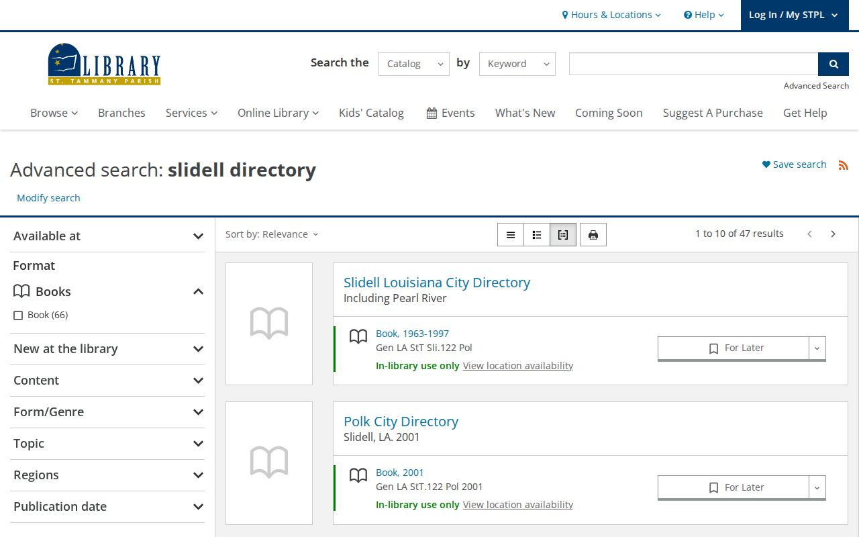The image size is (859, 537).
Task: Switch to bulleted list view icon
Action: tap(537, 235)
